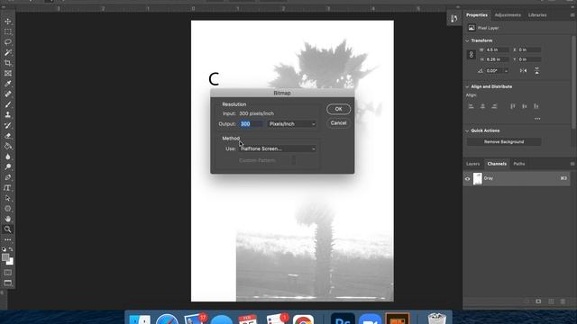Viewport: 577px width, 324px height.
Task: Hide the Gray channel visibility eye
Action: [467, 179]
